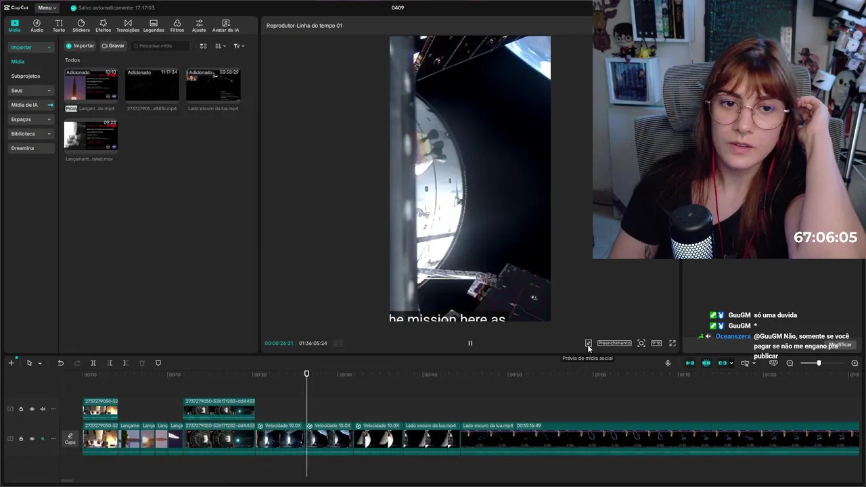
Task: Click the player zoom/scan icon
Action: tap(641, 343)
